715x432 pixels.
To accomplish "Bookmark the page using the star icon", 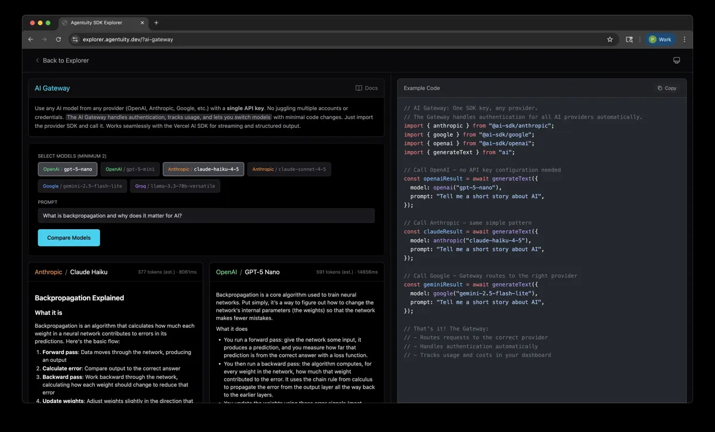I will click(x=610, y=39).
